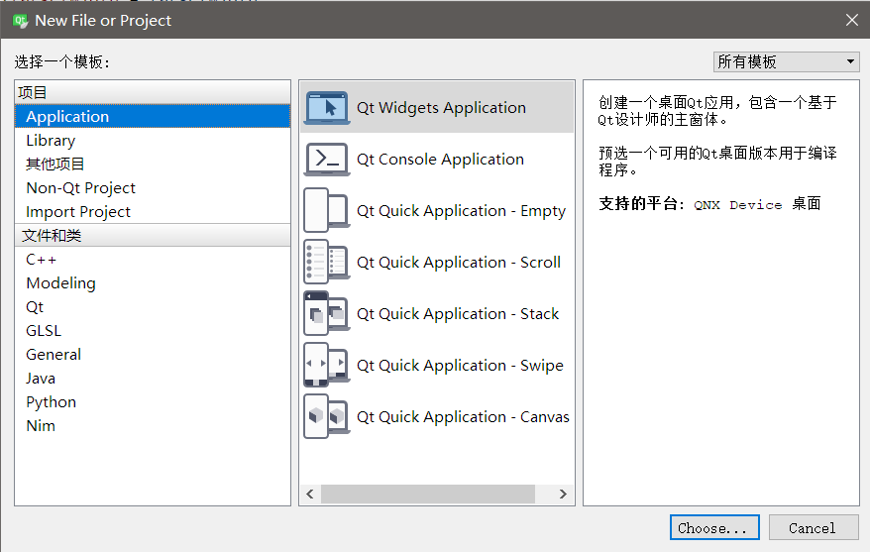Select the Java files category
The height and width of the screenshot is (552, 870).
coord(153,379)
